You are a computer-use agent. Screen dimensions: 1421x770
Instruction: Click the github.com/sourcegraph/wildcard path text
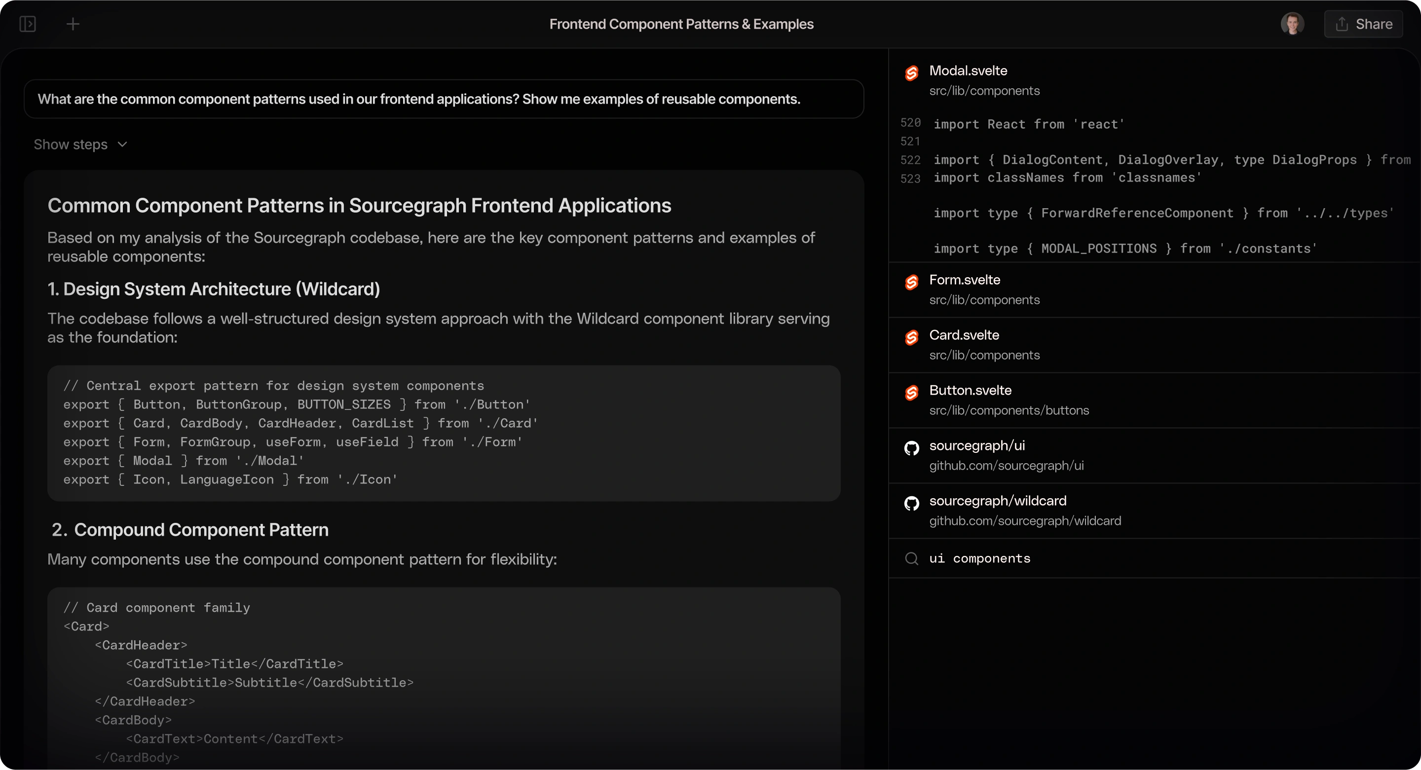click(x=1025, y=521)
